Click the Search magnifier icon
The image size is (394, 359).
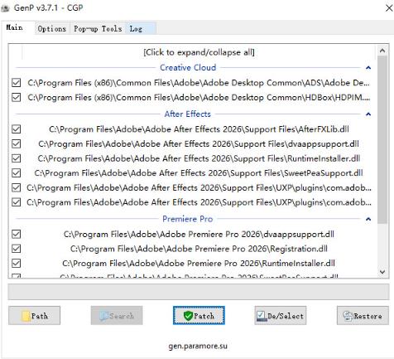(104, 316)
